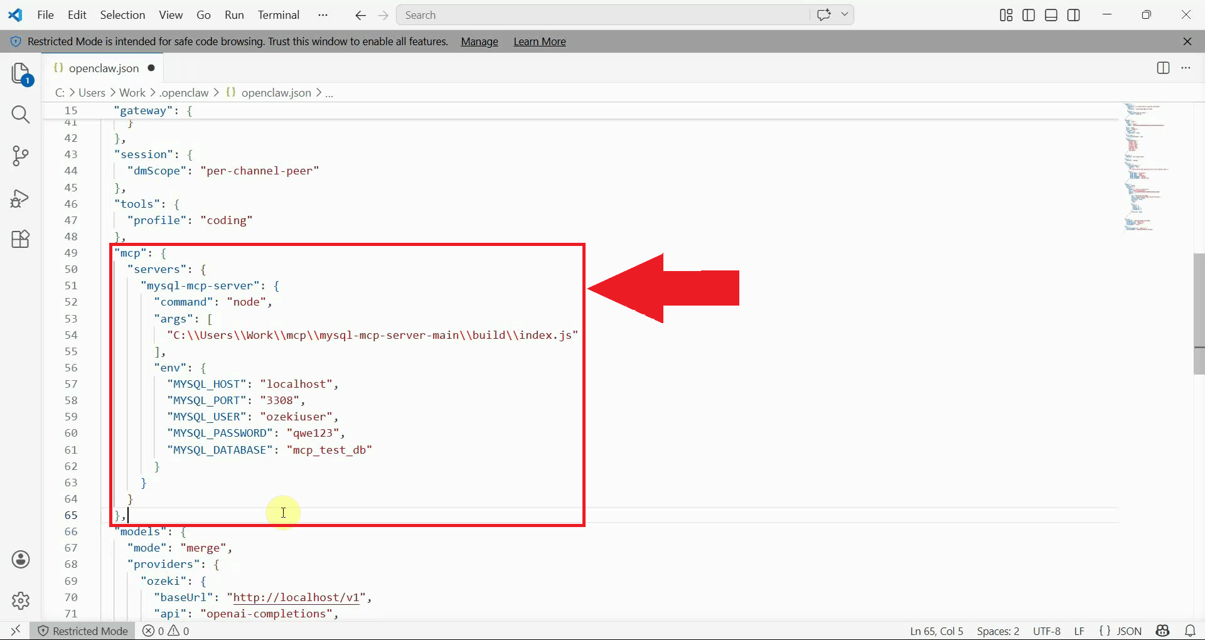Open the Extensions view
1205x640 pixels.
pos(21,239)
